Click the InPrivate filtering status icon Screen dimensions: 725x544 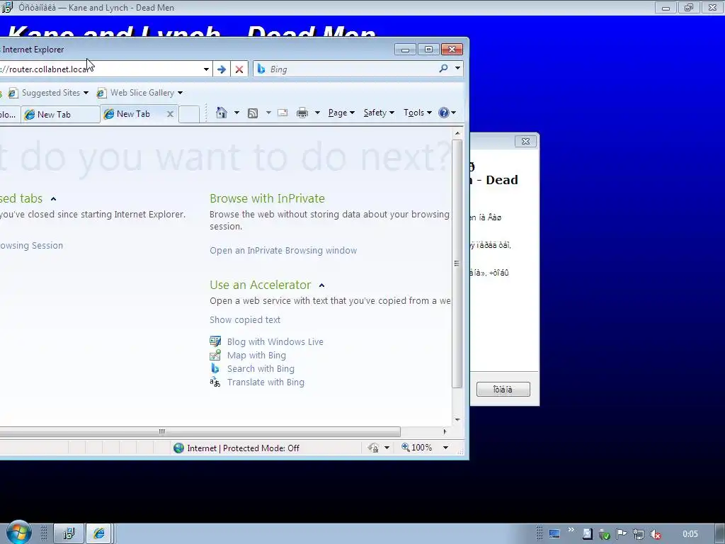point(373,448)
